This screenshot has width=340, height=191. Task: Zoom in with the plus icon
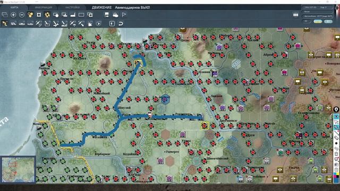pos(13,15)
